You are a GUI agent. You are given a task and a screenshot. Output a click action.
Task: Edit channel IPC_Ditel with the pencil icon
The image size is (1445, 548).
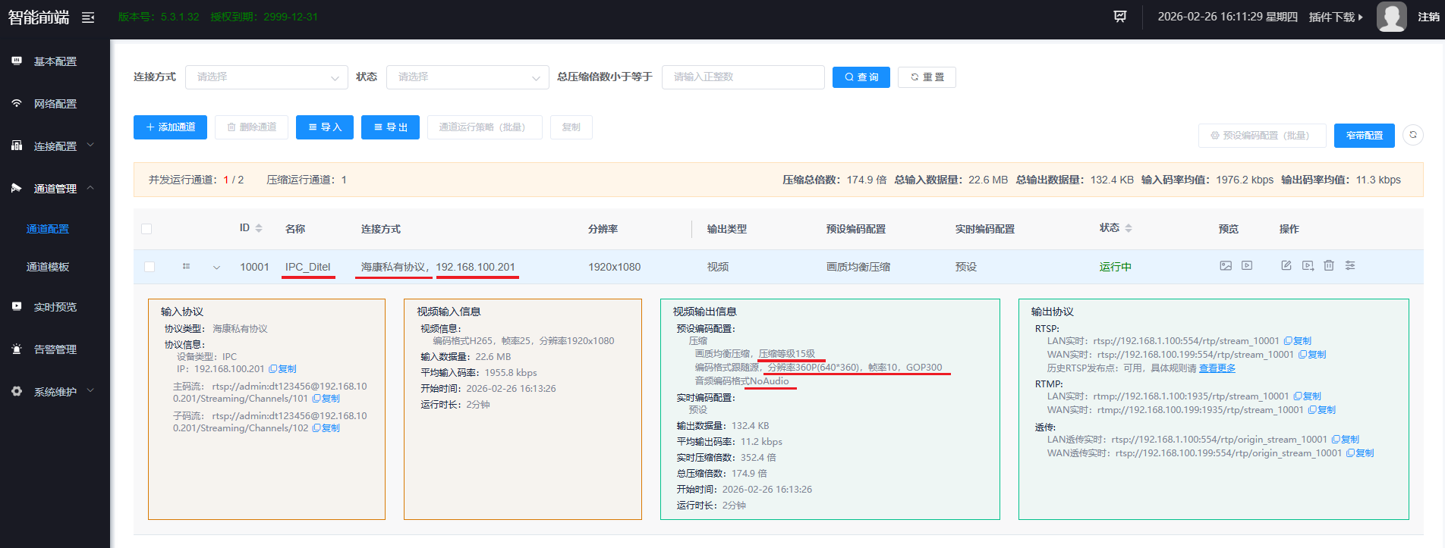pyautogui.click(x=1286, y=266)
